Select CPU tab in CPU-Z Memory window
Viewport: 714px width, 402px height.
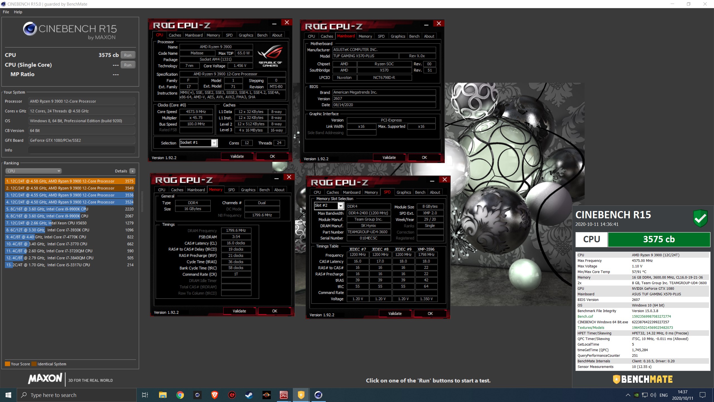point(162,190)
